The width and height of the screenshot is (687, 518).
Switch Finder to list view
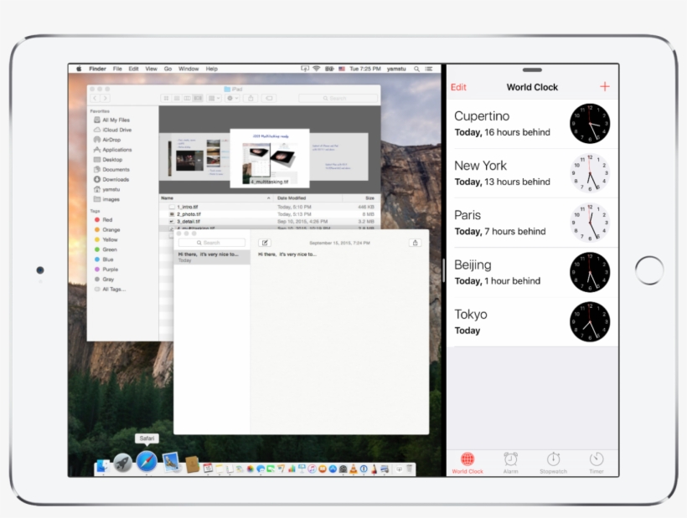coord(177,98)
